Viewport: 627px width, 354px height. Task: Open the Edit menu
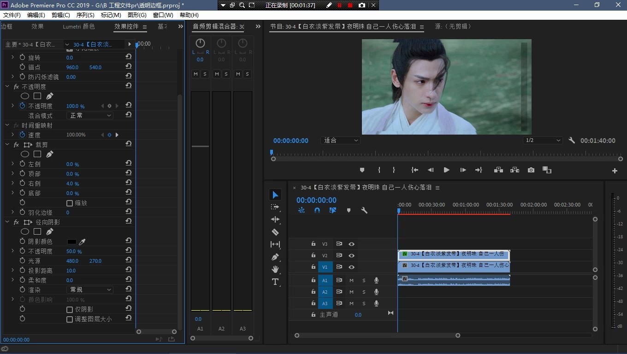point(36,15)
